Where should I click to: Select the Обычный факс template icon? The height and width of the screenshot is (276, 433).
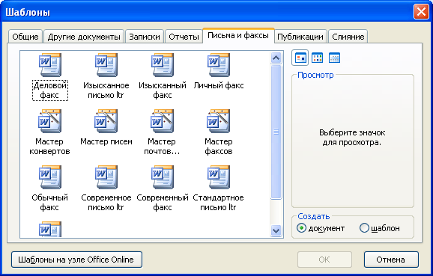click(x=50, y=177)
